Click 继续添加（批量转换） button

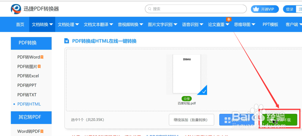tap(191, 120)
